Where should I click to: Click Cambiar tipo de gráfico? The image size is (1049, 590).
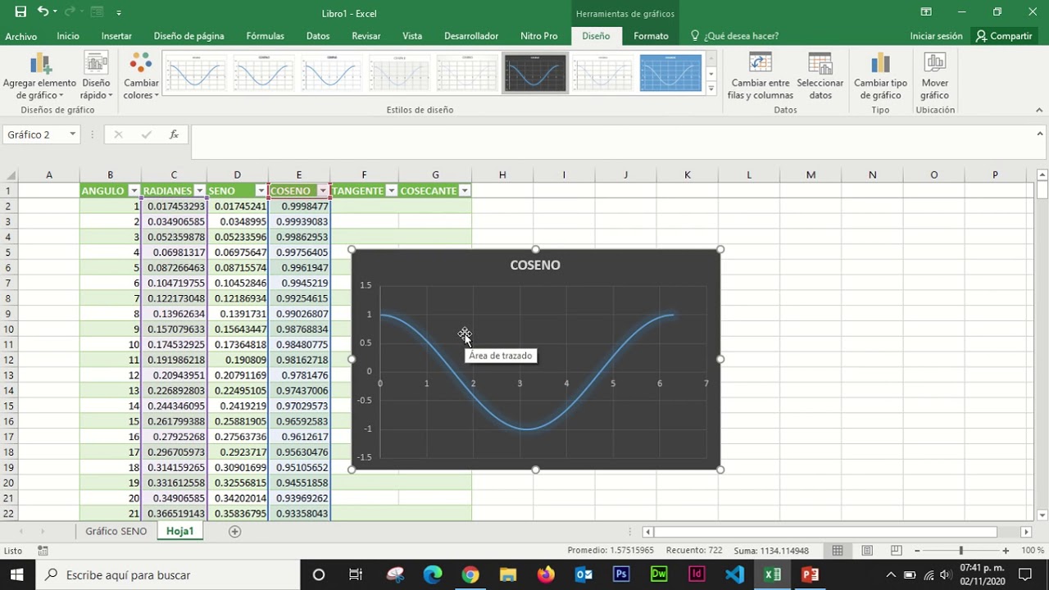tap(880, 76)
